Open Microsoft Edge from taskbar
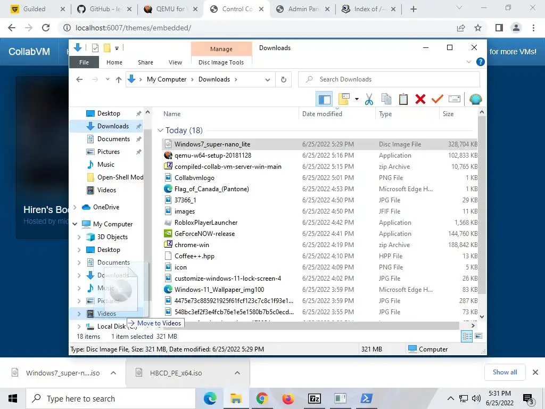 (210, 398)
